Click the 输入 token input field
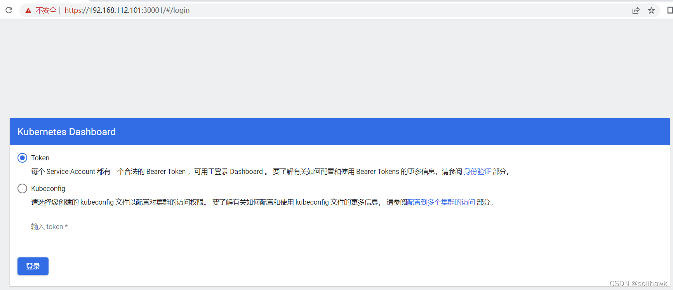 point(340,227)
